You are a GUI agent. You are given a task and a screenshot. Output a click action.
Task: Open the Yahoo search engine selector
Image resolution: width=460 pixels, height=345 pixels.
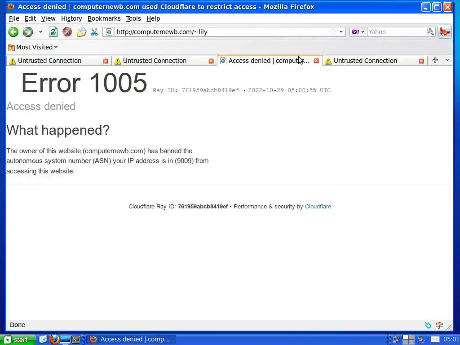(x=358, y=32)
